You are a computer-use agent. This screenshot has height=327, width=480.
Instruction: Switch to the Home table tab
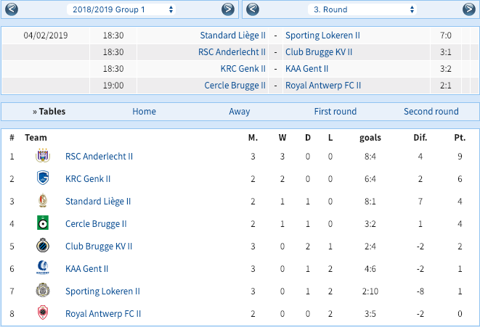pyautogui.click(x=144, y=112)
